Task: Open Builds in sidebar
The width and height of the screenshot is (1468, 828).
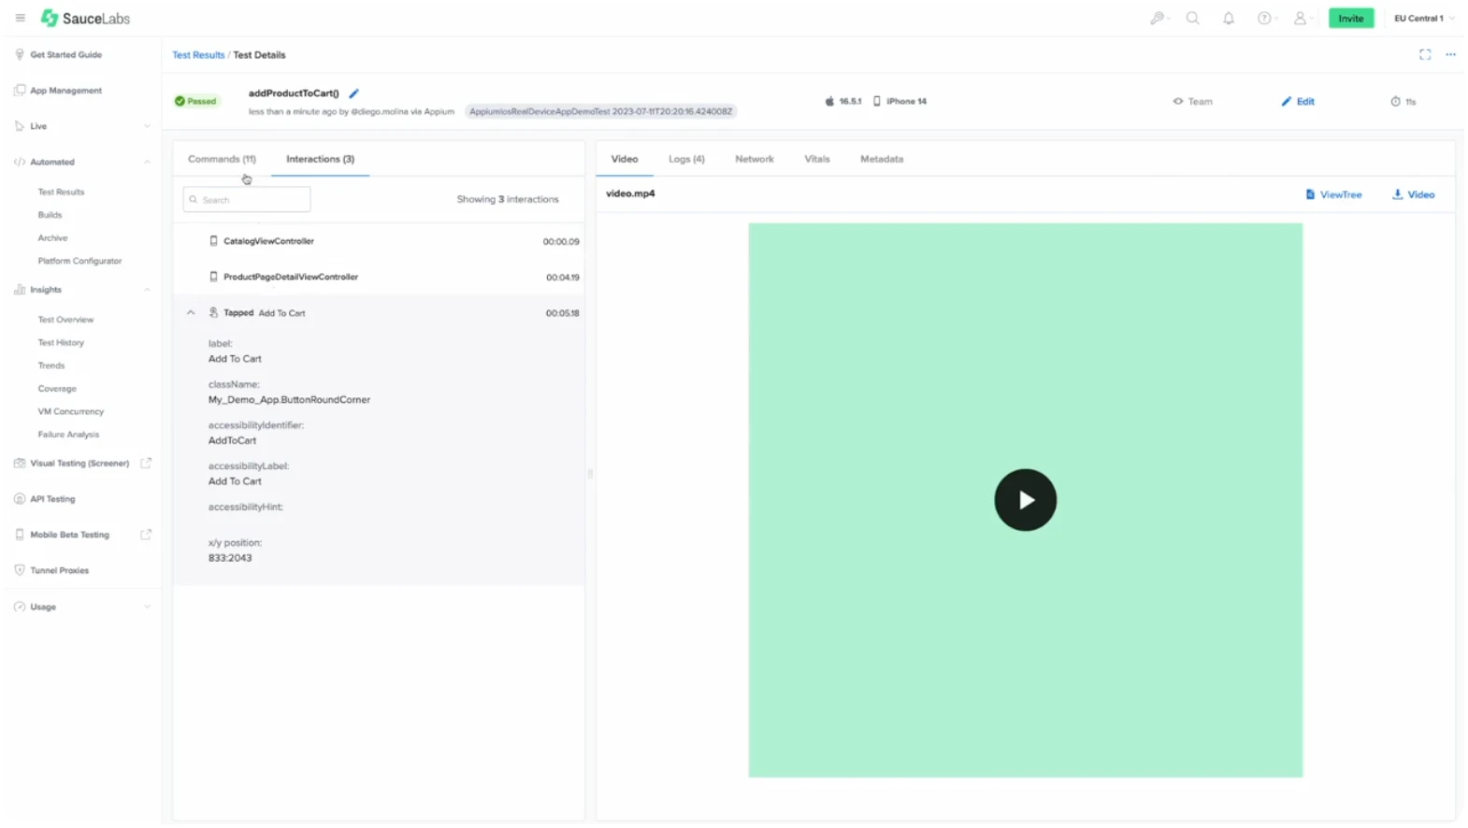Action: [x=50, y=215]
